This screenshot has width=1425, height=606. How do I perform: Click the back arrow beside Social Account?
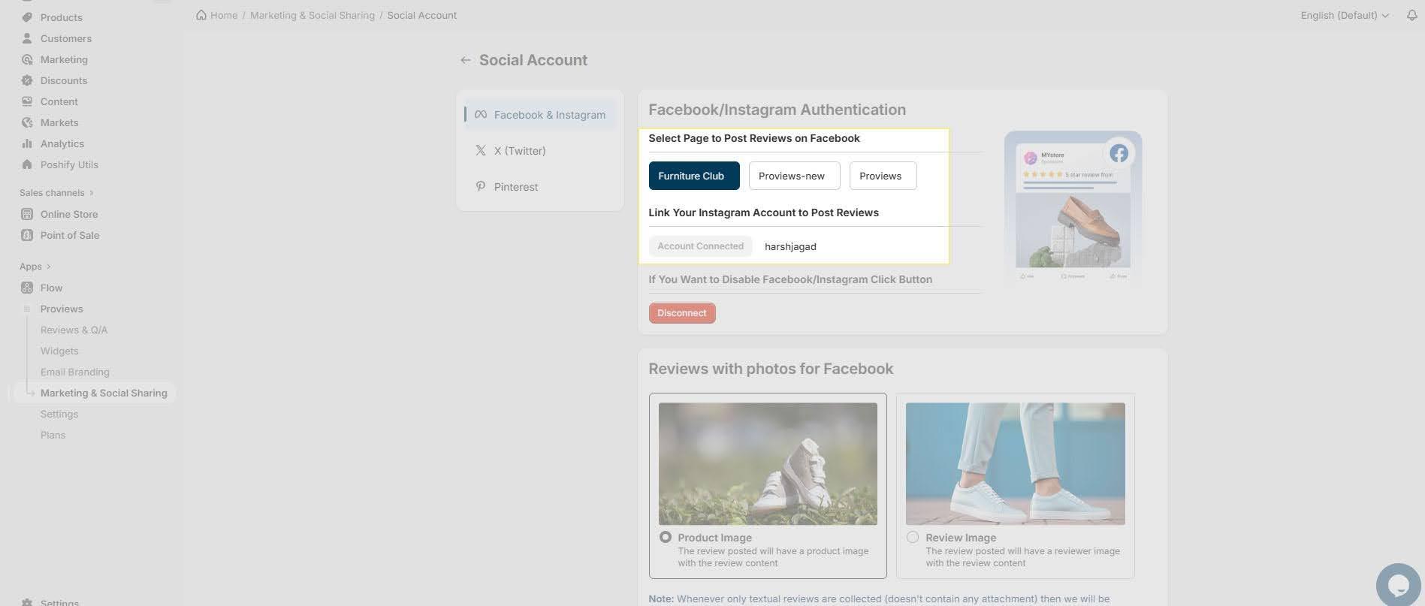point(466,60)
